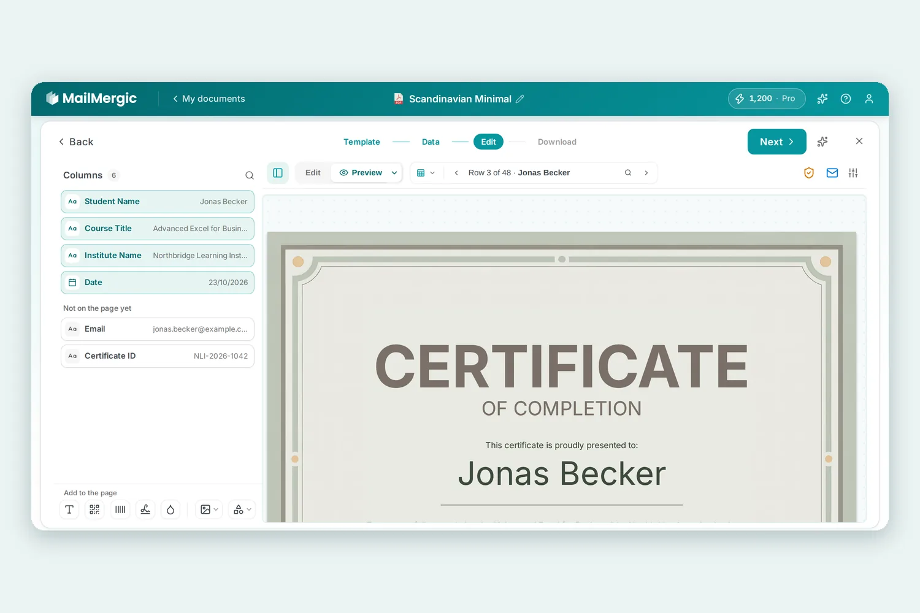Toggle the columns sidebar panel
920x613 pixels.
(x=278, y=173)
